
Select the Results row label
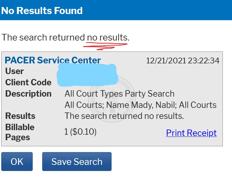pyautogui.click(x=20, y=116)
